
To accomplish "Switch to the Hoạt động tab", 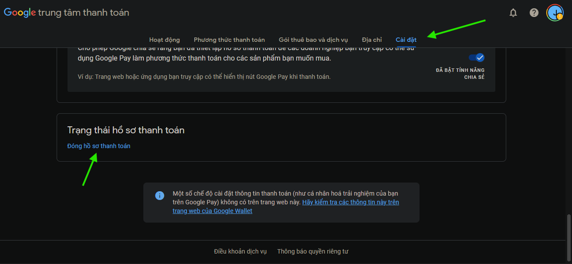I will pyautogui.click(x=164, y=40).
